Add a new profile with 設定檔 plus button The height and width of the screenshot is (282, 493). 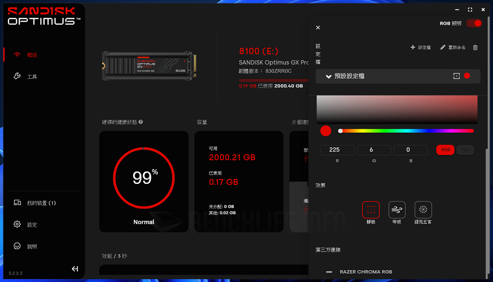click(x=421, y=47)
